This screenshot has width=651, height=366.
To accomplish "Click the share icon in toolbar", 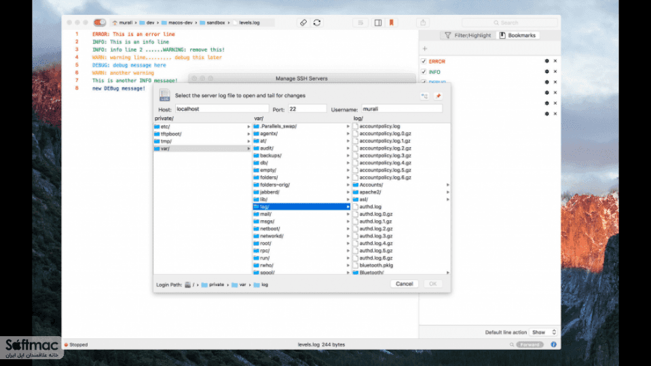I will (x=423, y=23).
